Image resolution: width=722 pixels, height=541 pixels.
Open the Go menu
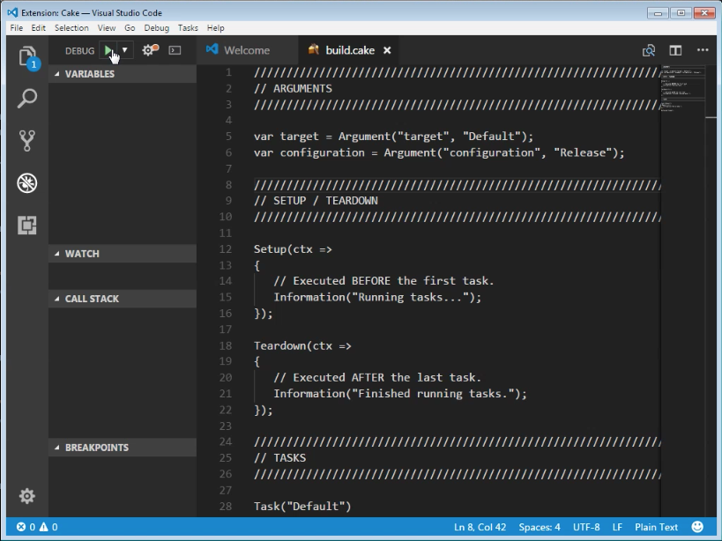130,28
